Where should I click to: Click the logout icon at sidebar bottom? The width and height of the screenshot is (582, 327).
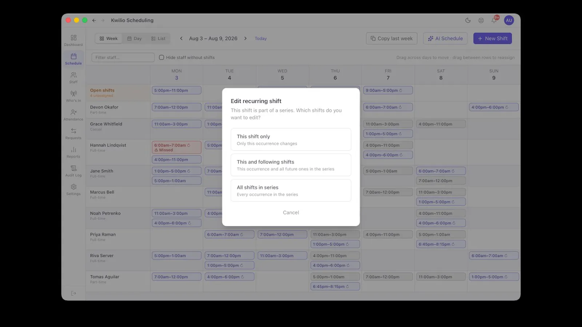(73, 293)
